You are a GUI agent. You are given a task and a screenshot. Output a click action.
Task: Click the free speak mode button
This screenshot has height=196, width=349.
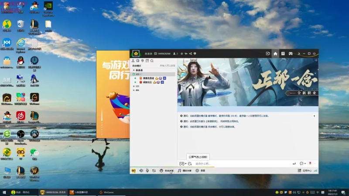click(167, 171)
